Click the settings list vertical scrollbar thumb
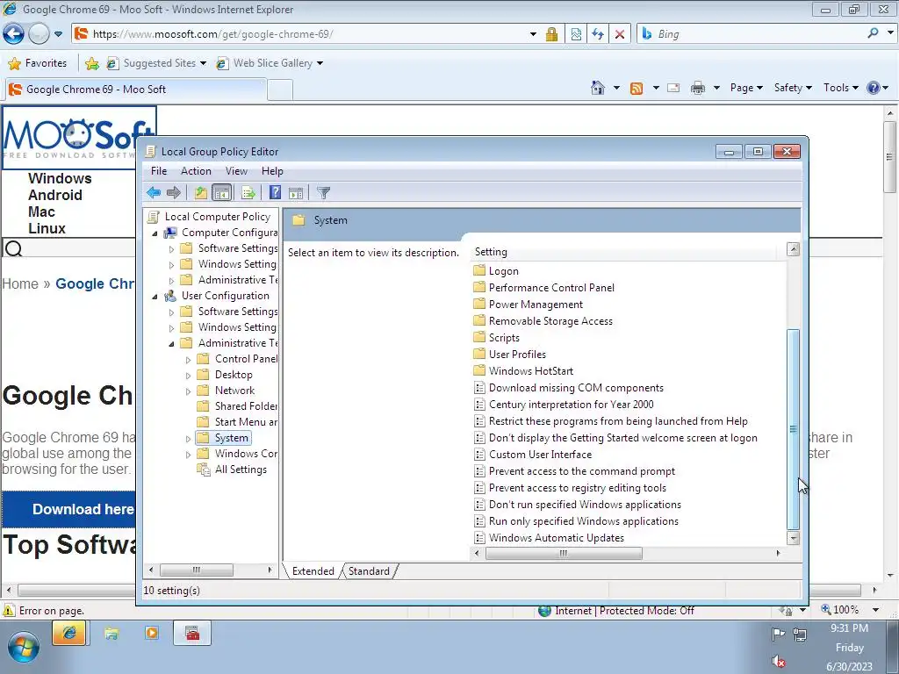This screenshot has width=899, height=674. [794, 429]
